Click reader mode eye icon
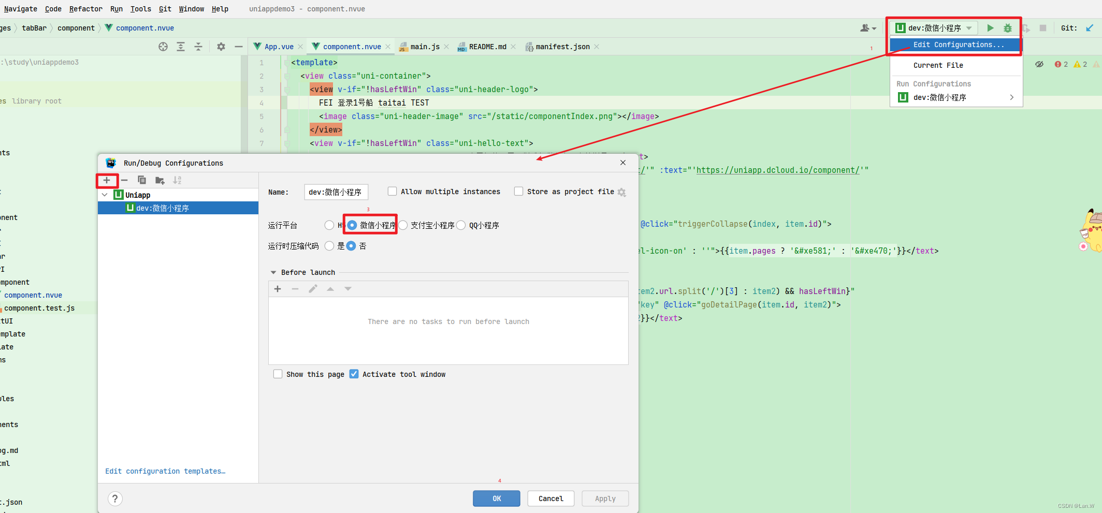Image resolution: width=1102 pixels, height=513 pixels. pos(1039,64)
